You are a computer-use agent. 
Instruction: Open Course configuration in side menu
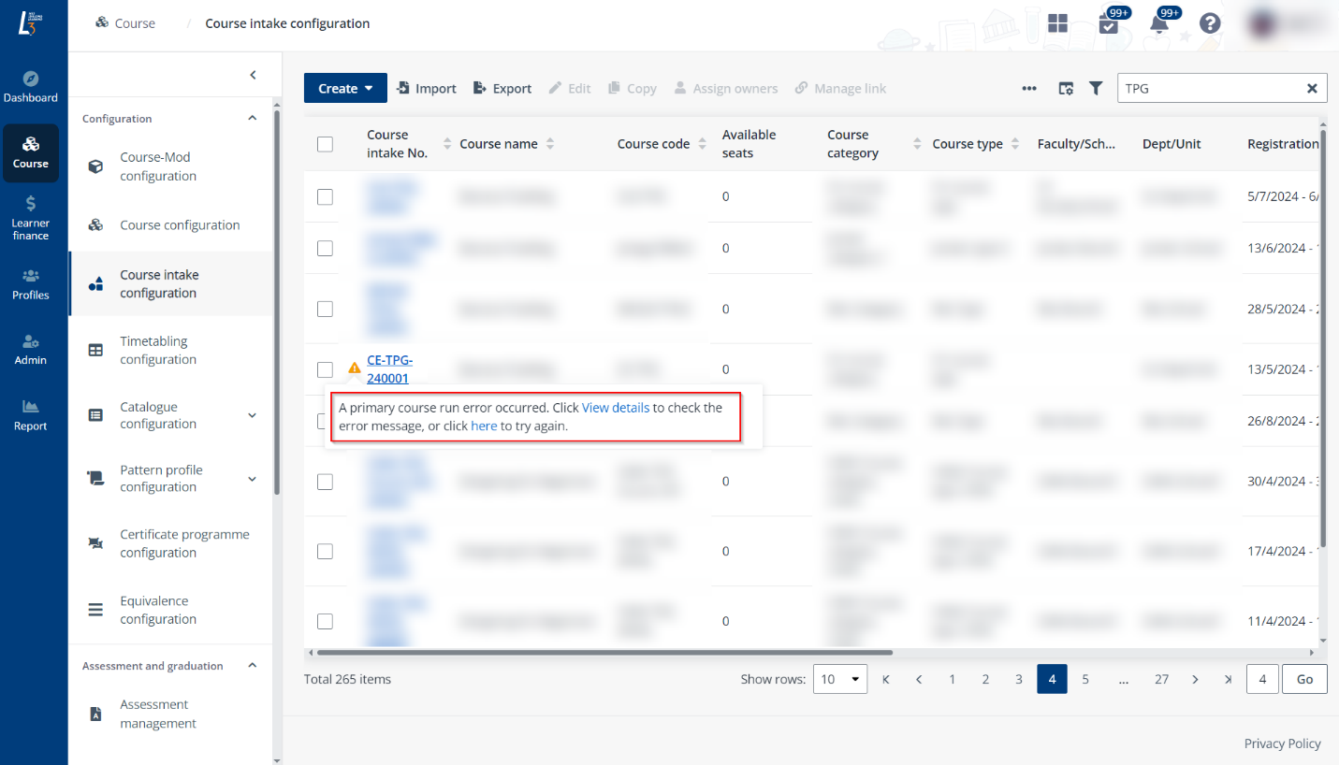coord(180,225)
